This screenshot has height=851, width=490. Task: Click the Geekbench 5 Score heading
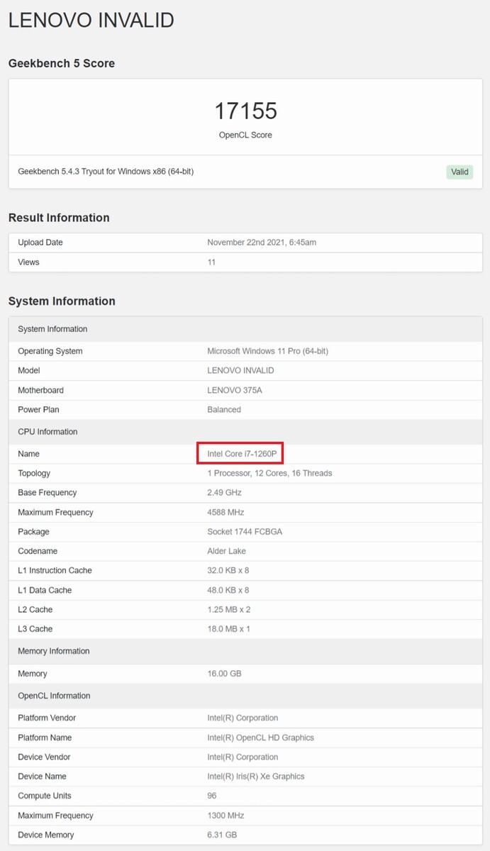(62, 63)
